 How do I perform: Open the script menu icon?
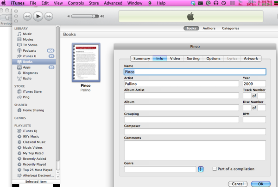coord(150,3)
